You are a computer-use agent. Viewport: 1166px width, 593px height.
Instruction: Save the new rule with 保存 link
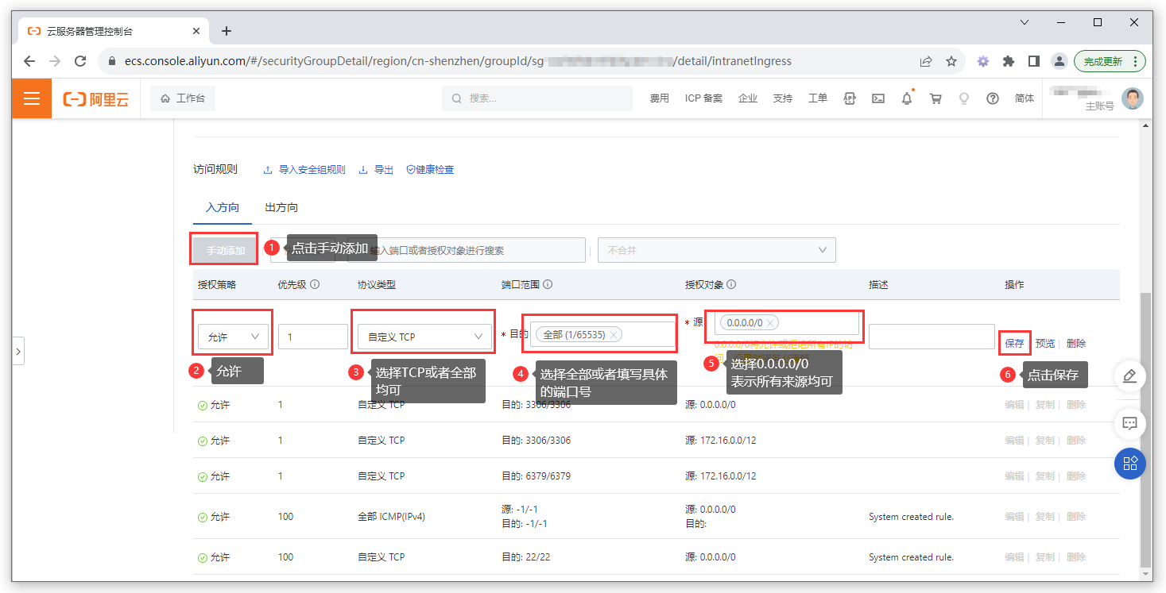[x=1015, y=342]
